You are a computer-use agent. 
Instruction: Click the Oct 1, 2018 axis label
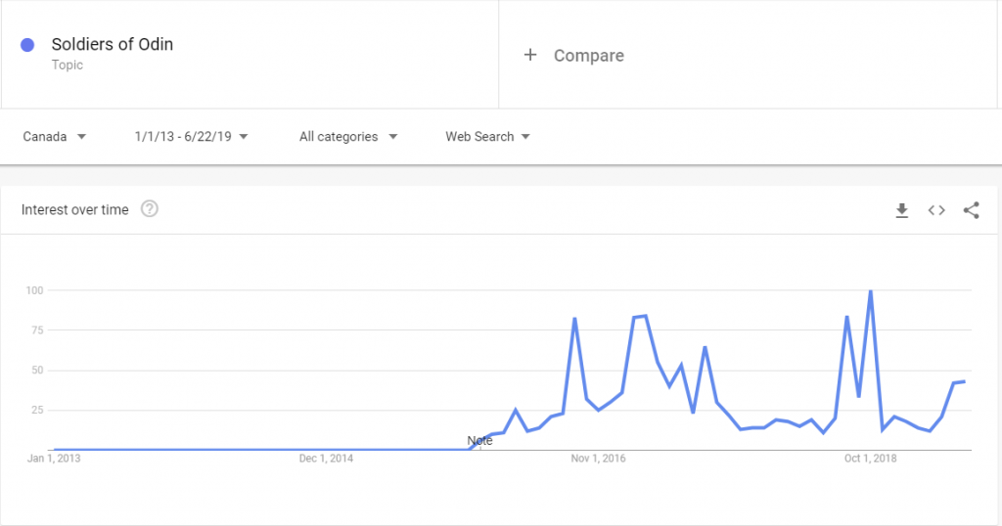[x=870, y=459]
